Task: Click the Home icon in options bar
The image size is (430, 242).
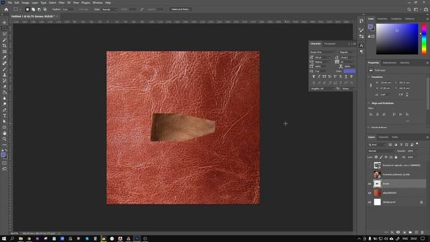Action: 6,9
